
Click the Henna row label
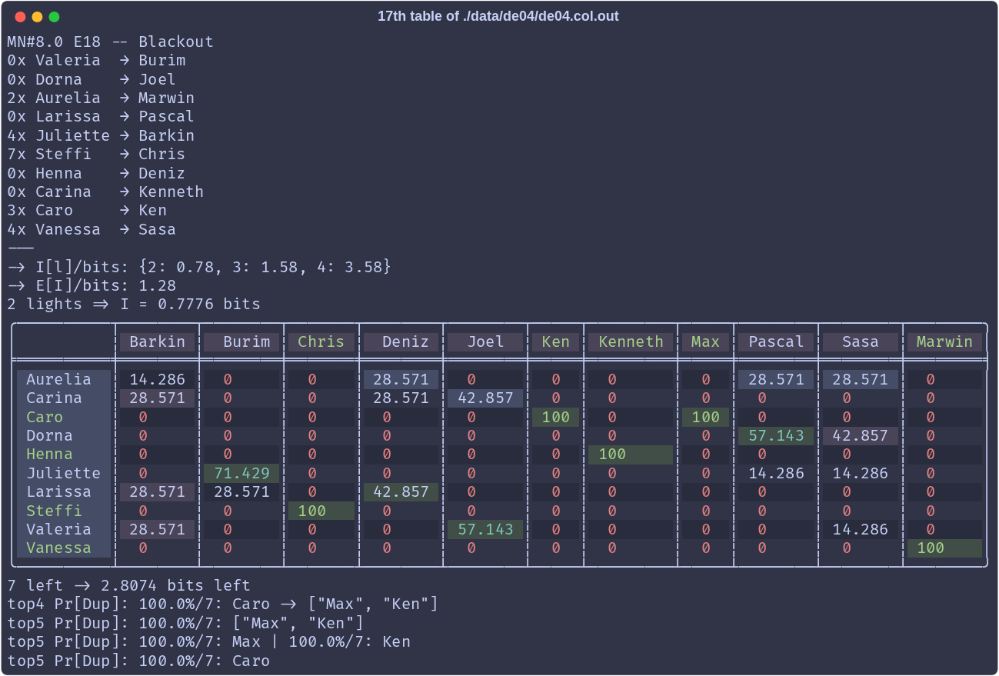point(64,455)
